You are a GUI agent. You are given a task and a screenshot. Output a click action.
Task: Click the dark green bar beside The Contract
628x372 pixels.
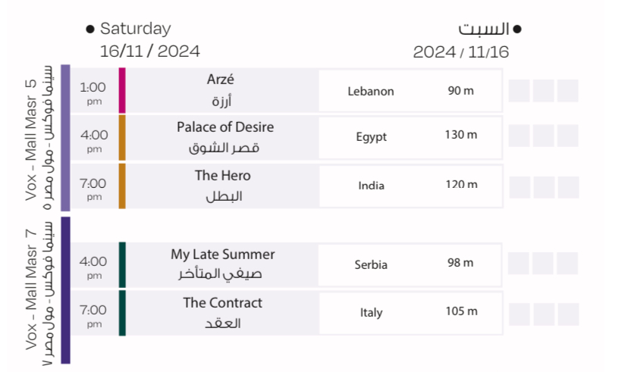click(122, 311)
